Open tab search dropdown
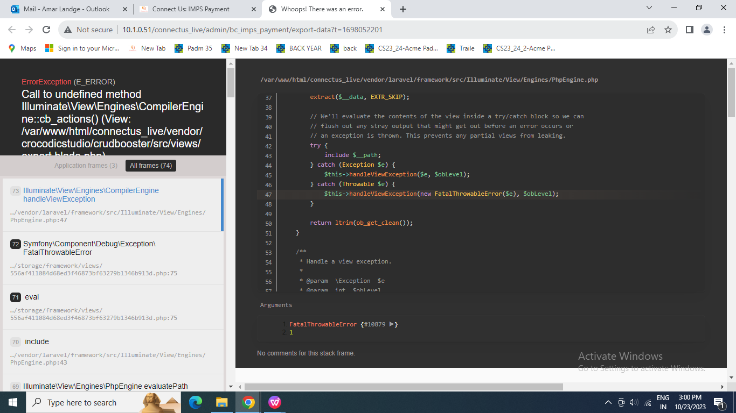Viewport: 736px width, 413px height. [649, 8]
